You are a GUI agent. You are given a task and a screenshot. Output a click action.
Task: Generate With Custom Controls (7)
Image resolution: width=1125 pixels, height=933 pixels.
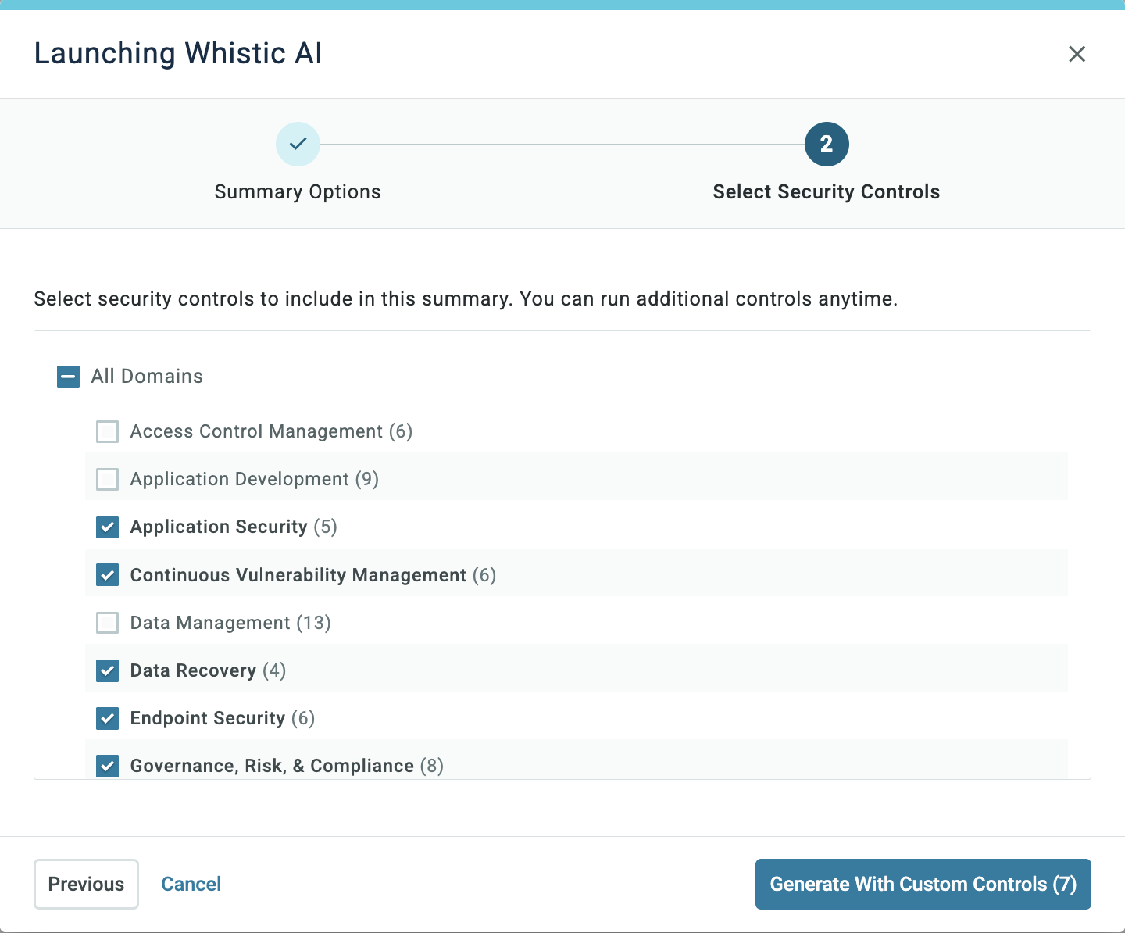click(x=923, y=884)
